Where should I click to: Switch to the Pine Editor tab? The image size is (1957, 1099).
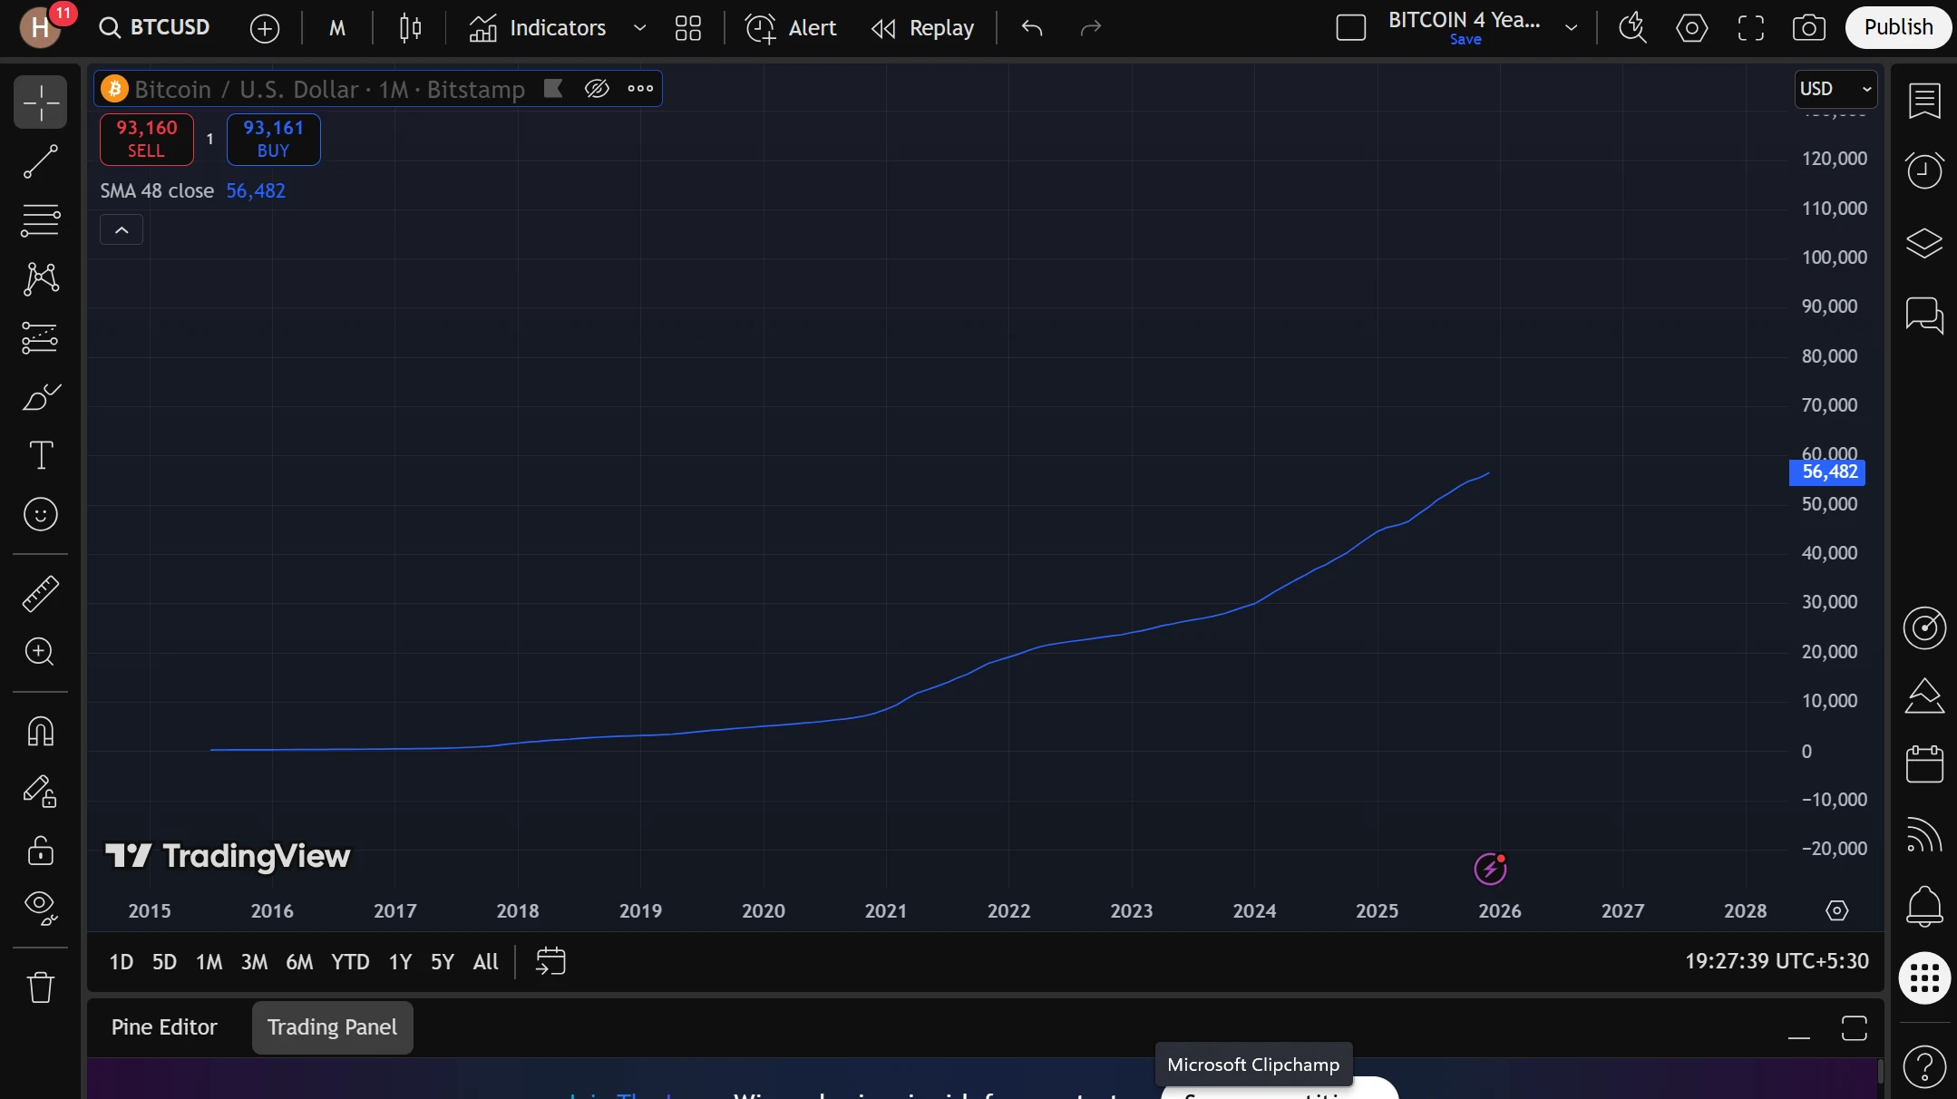point(163,1027)
